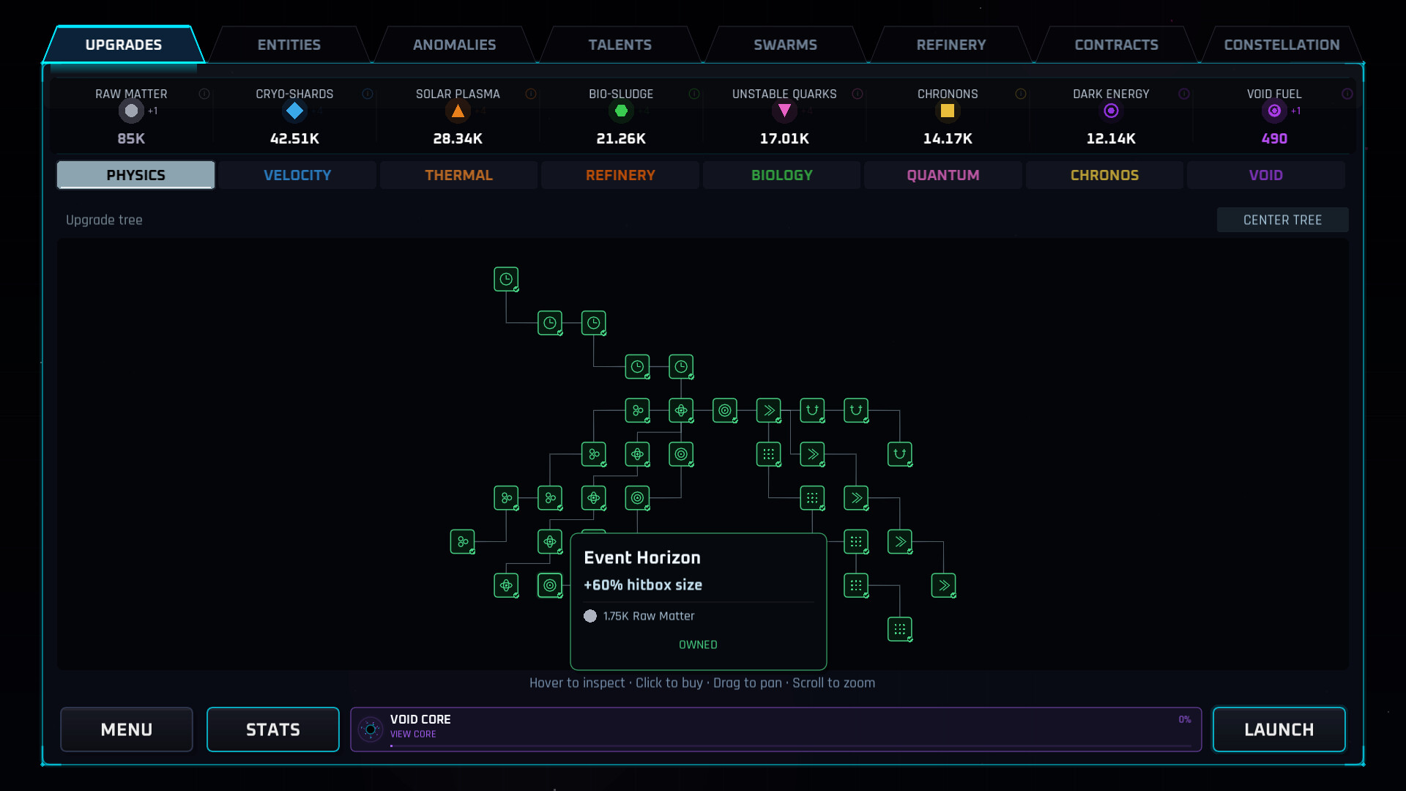The height and width of the screenshot is (791, 1406).
Task: Click the Void Core progress bar
Action: [791, 746]
